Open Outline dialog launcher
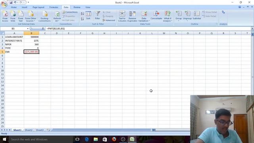Screen dimensions: 254x143 (217, 24)
